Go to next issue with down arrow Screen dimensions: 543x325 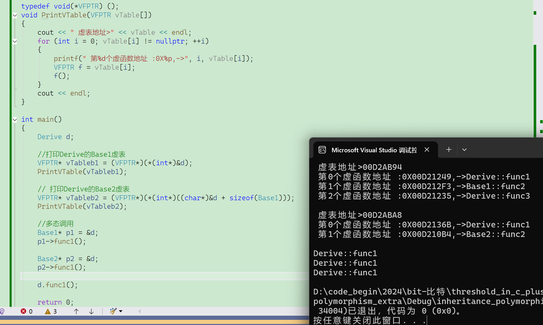(91, 311)
